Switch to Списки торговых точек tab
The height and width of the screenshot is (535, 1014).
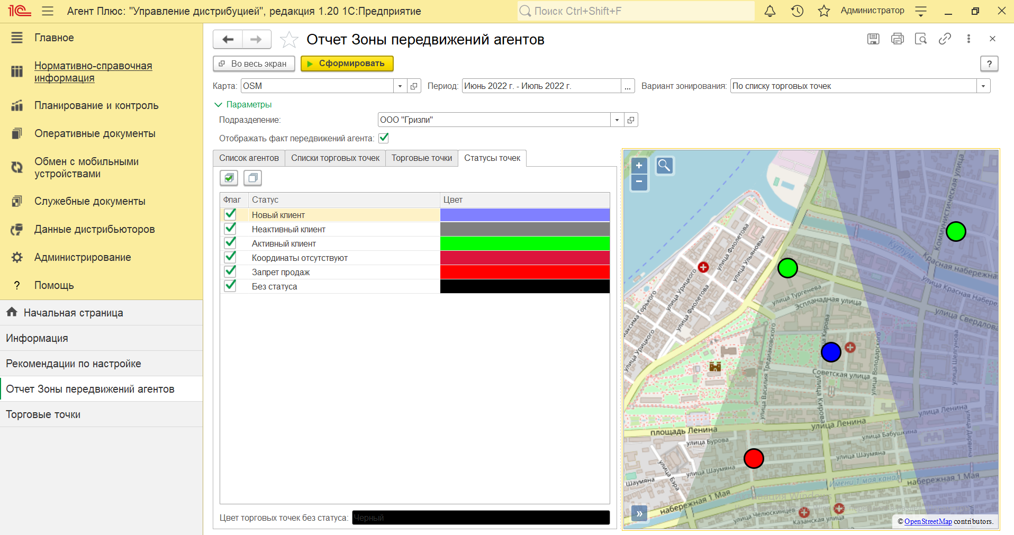(x=335, y=158)
